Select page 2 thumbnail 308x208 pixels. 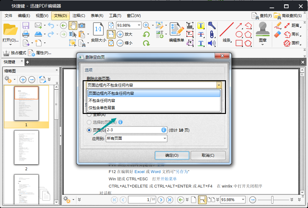click(26, 148)
